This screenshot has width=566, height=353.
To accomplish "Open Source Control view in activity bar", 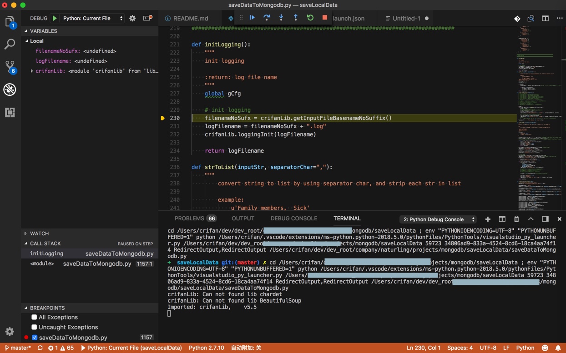I will click(10, 67).
